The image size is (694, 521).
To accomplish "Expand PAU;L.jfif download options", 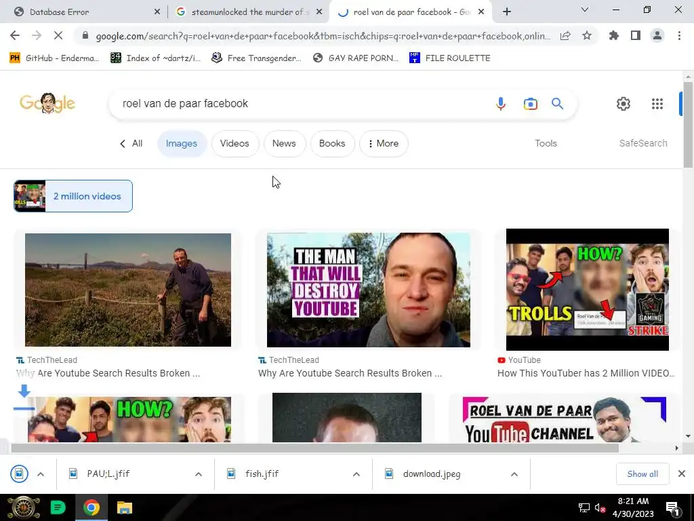I will (199, 474).
